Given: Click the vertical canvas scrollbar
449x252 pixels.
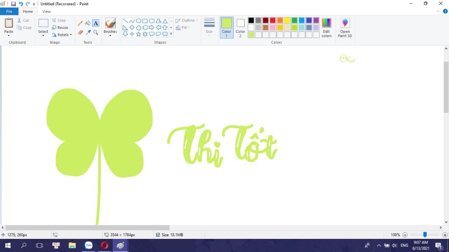Looking at the screenshot, I should tap(446, 87).
